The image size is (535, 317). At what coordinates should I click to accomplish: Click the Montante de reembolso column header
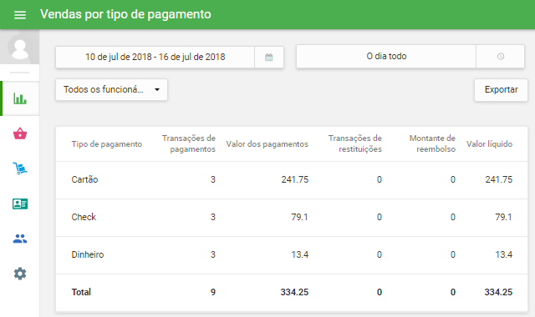(x=432, y=143)
